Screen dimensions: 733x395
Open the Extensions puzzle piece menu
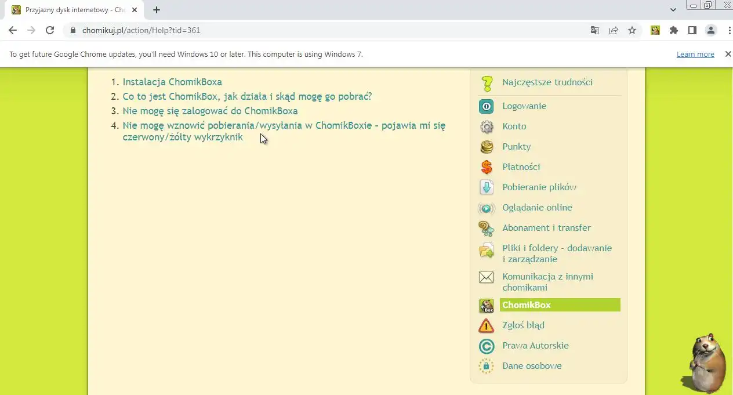674,30
